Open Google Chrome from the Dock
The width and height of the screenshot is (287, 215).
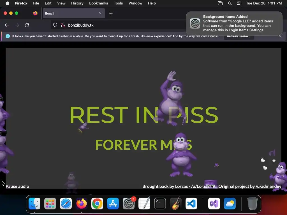point(97,204)
